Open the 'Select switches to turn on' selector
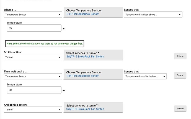Screen dimensions: 191x119 pos(93,55)
